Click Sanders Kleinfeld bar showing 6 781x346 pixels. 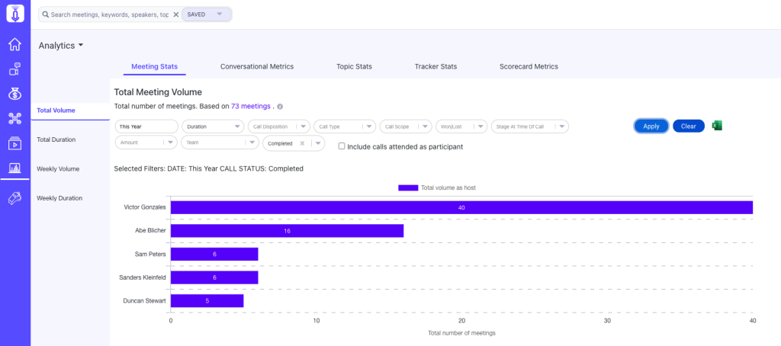click(214, 277)
